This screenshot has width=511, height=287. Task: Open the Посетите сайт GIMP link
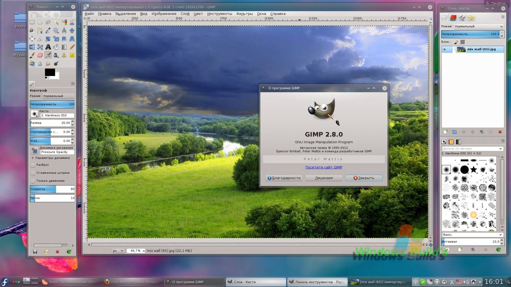324,167
